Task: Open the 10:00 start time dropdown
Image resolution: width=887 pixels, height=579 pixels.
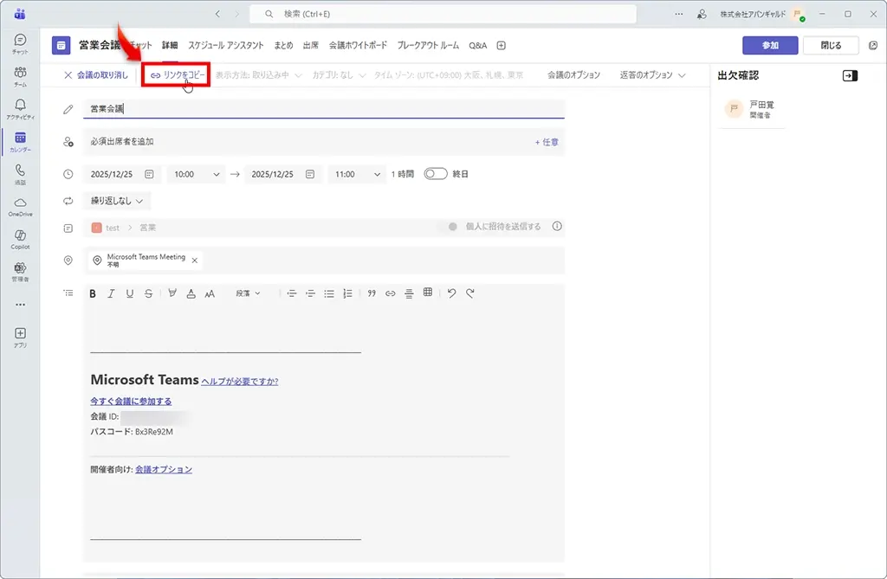Action: point(197,174)
